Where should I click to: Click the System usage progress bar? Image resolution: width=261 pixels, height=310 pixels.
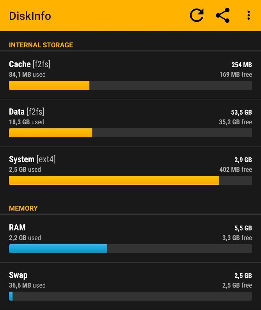coord(130,180)
